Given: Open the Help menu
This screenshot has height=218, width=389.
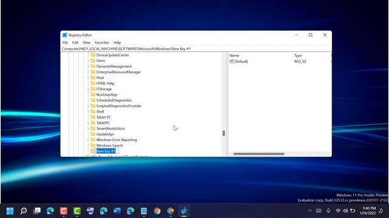Looking at the screenshot, I should (x=117, y=42).
